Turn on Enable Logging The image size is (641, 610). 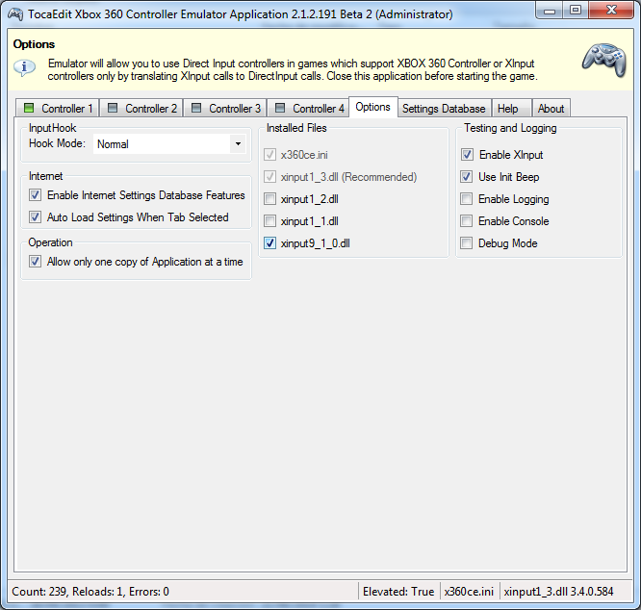coord(467,199)
